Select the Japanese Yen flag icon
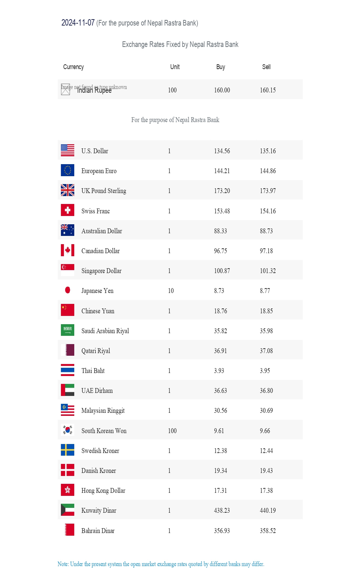Image resolution: width=360 pixels, height=583 pixels. [x=67, y=290]
